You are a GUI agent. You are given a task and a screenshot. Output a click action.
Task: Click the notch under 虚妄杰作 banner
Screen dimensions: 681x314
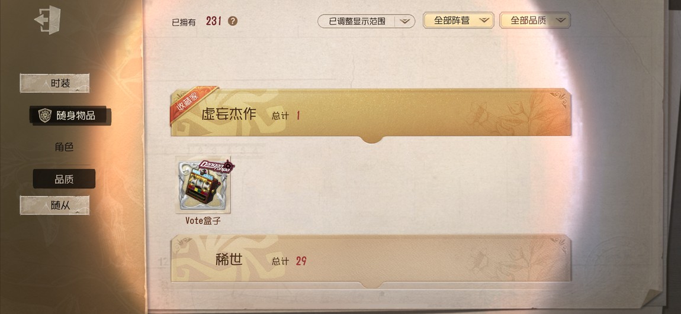pyautogui.click(x=371, y=140)
